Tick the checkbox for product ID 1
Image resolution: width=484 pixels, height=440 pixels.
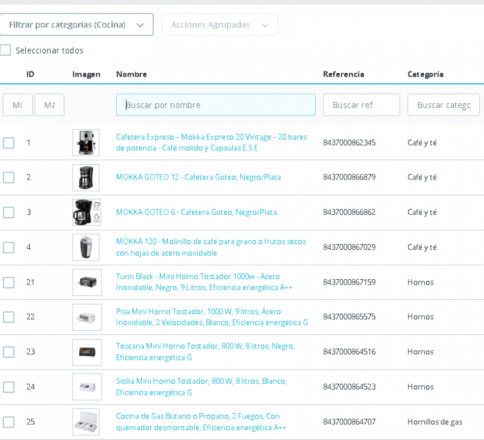tap(9, 143)
